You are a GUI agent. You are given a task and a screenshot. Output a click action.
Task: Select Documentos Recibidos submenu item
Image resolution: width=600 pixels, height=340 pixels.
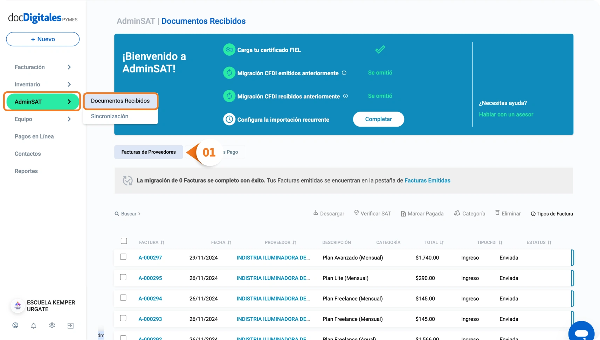coord(120,101)
